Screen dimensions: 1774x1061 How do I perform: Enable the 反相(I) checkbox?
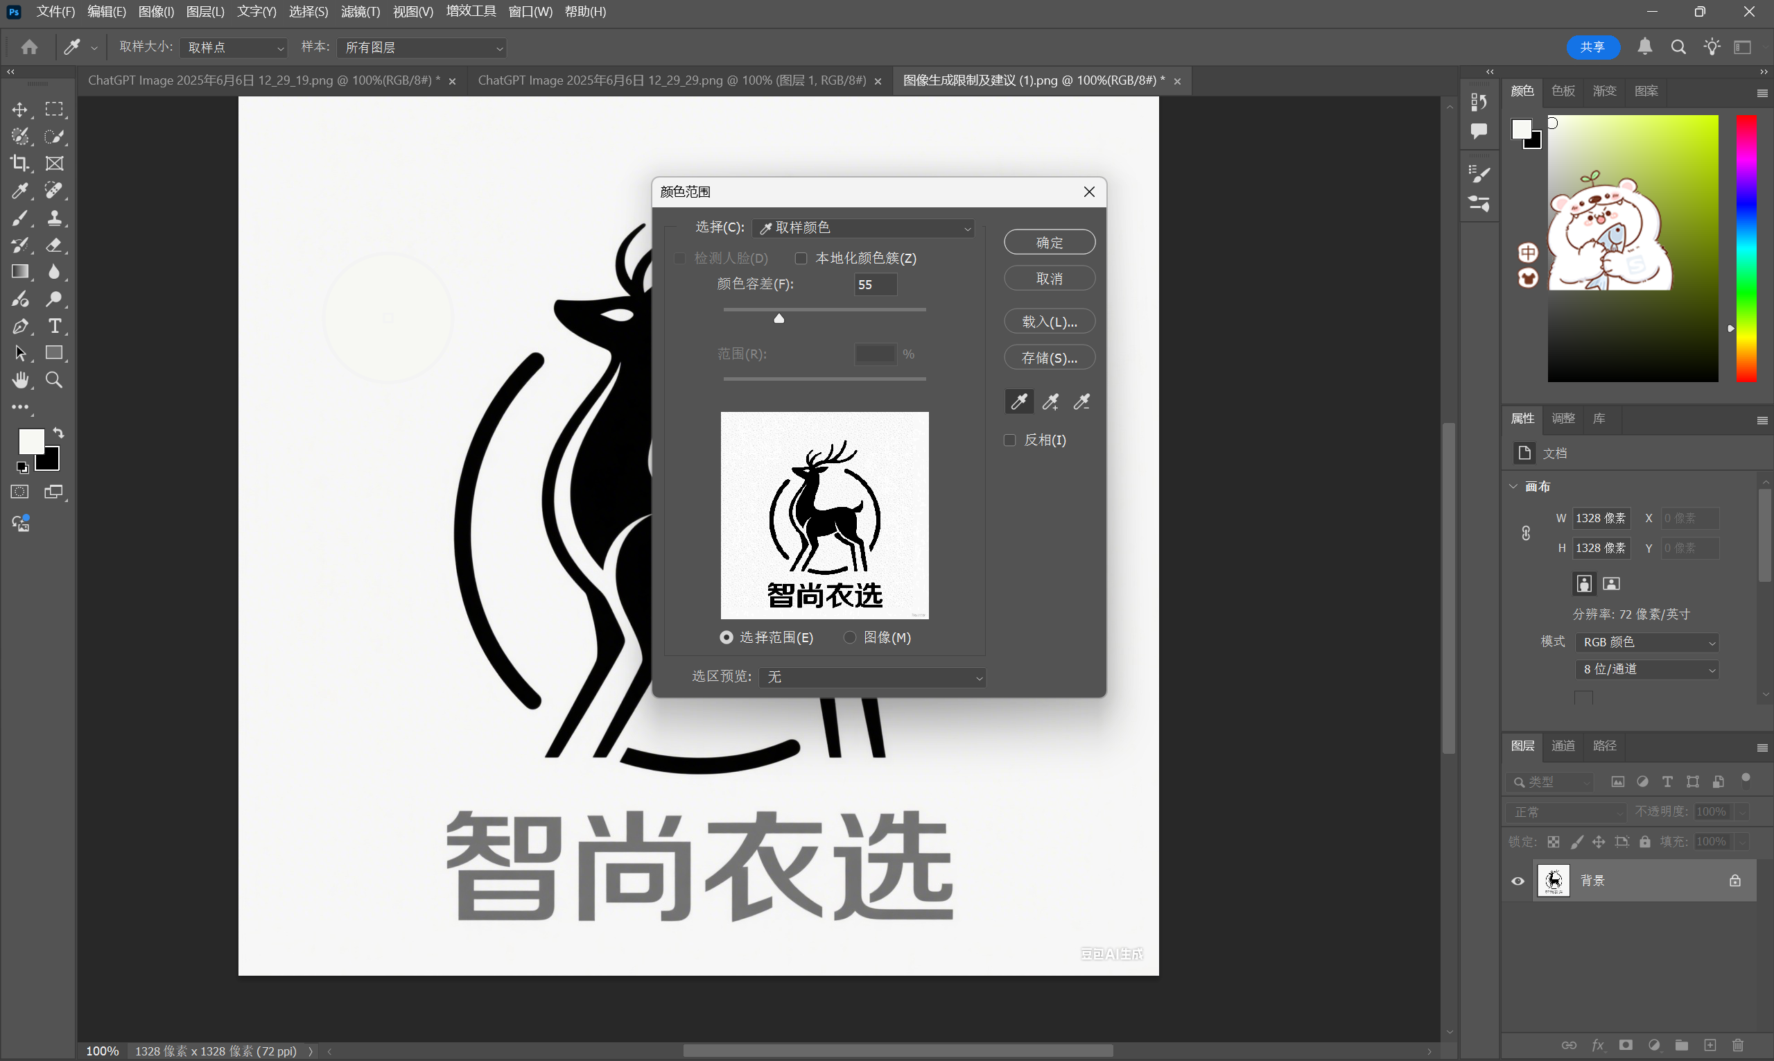pyautogui.click(x=1010, y=440)
